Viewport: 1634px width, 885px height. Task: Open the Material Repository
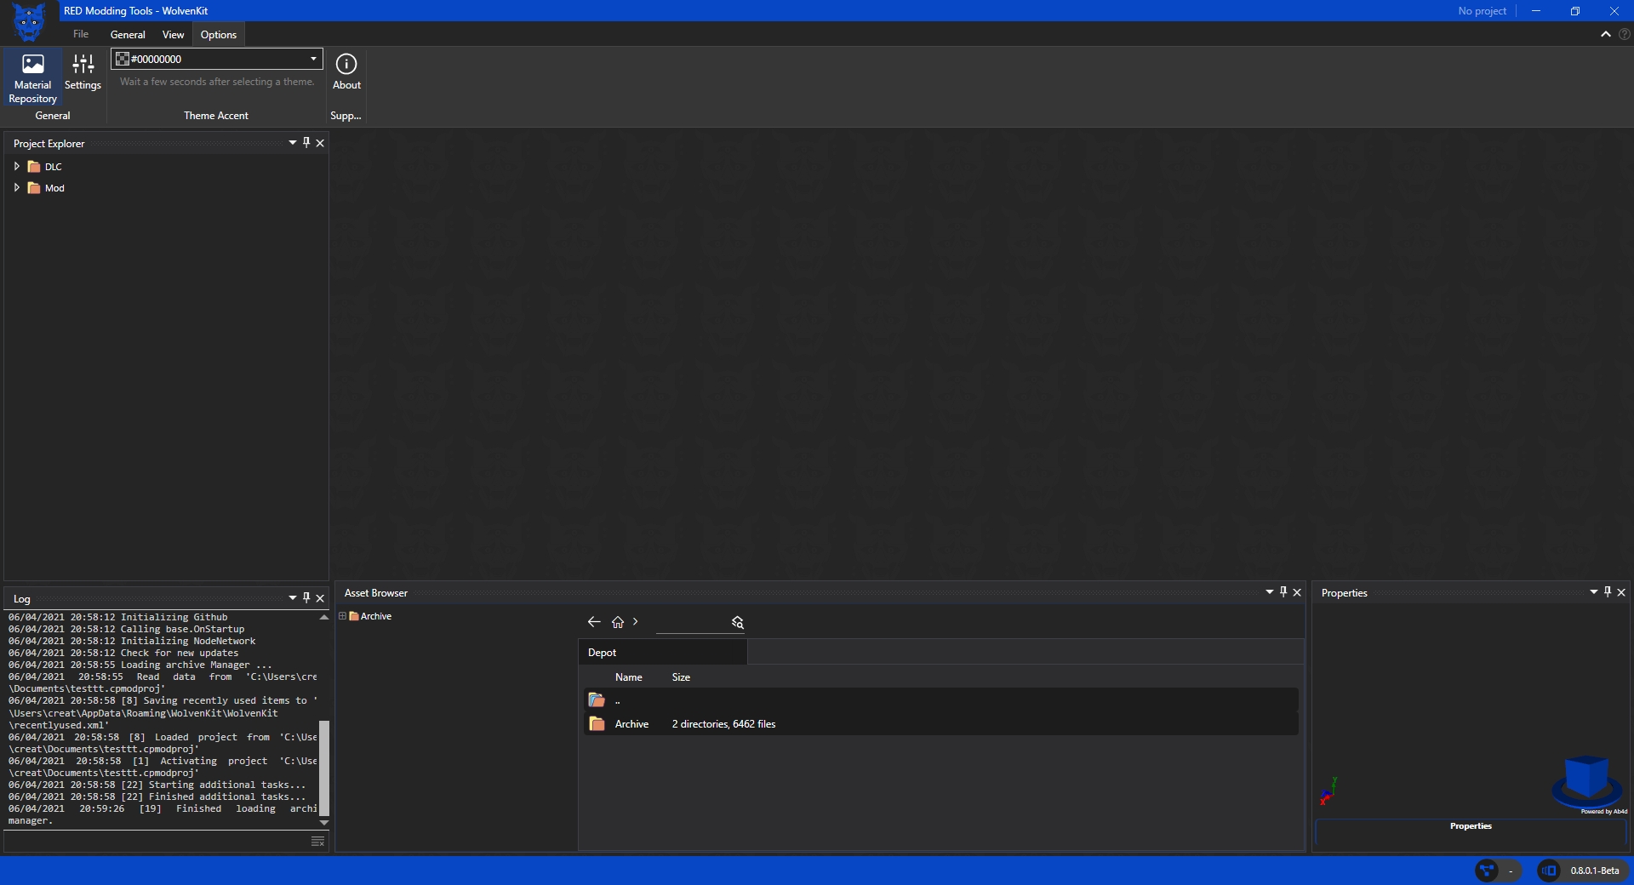click(32, 77)
